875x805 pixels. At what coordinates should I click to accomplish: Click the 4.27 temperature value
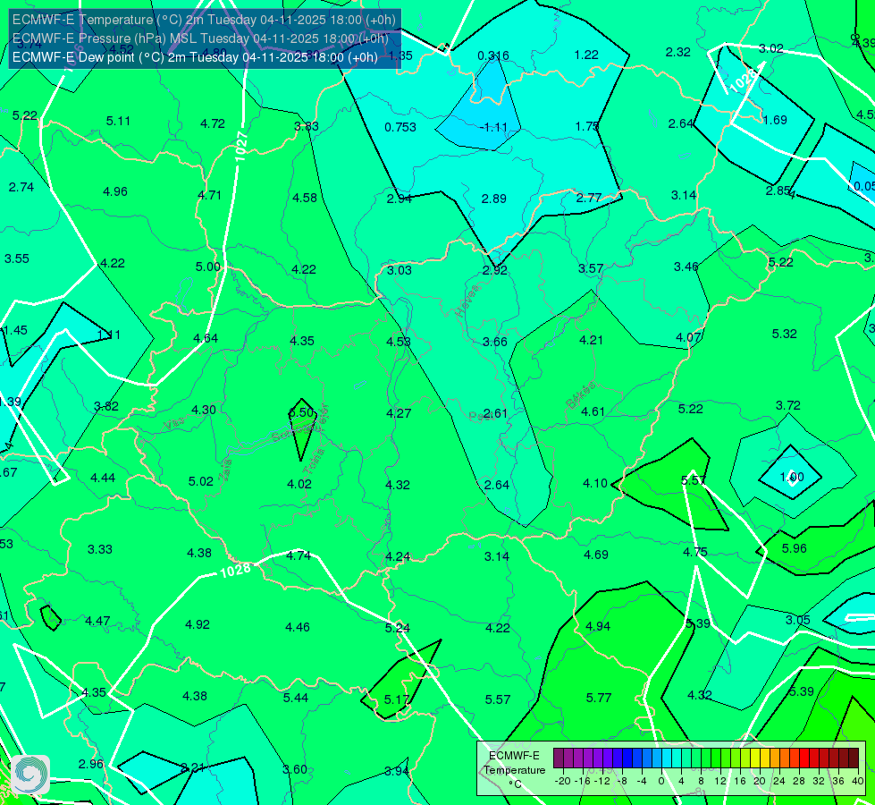click(x=399, y=413)
